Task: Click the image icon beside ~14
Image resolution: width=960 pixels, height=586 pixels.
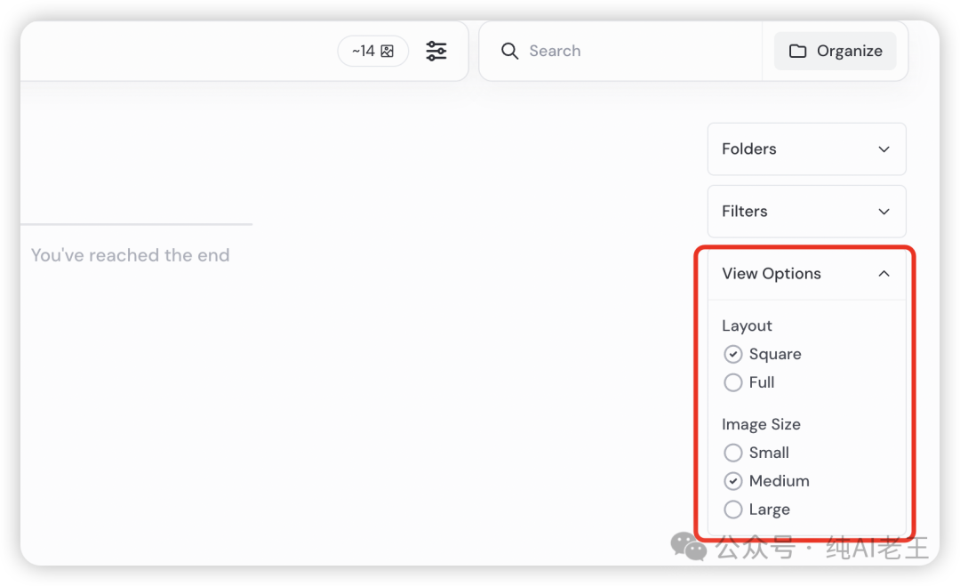Action: pos(388,52)
